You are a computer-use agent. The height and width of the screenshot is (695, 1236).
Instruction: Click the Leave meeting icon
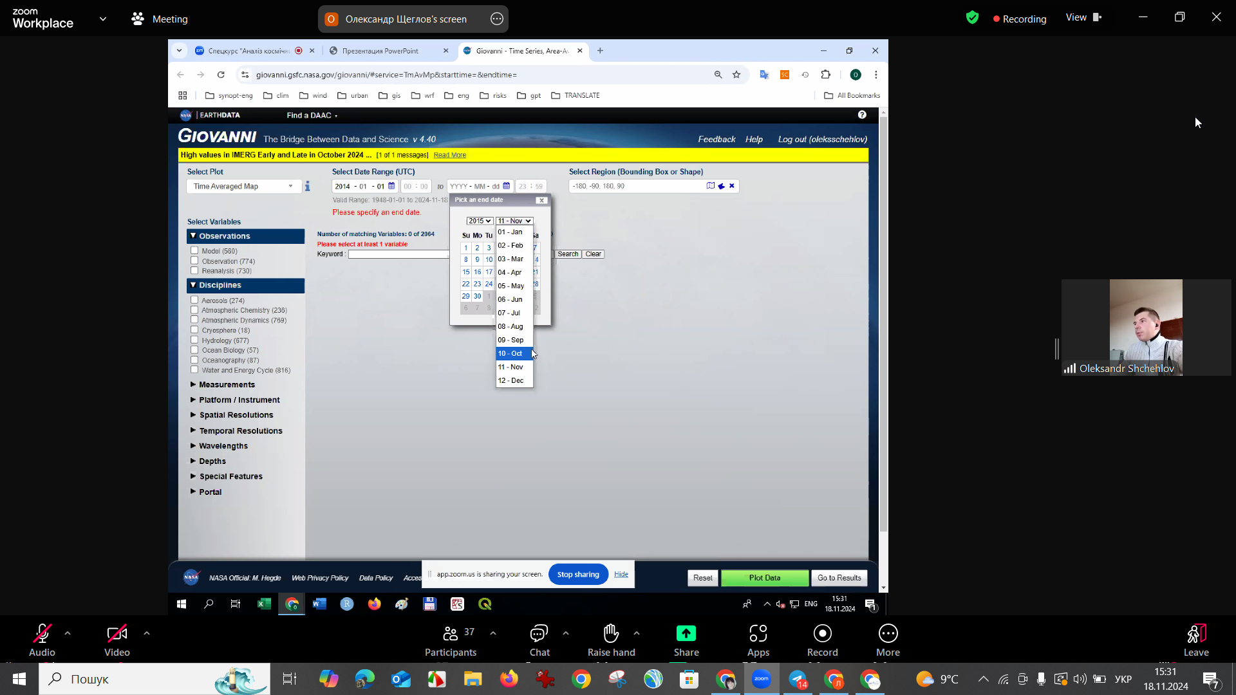1195,634
